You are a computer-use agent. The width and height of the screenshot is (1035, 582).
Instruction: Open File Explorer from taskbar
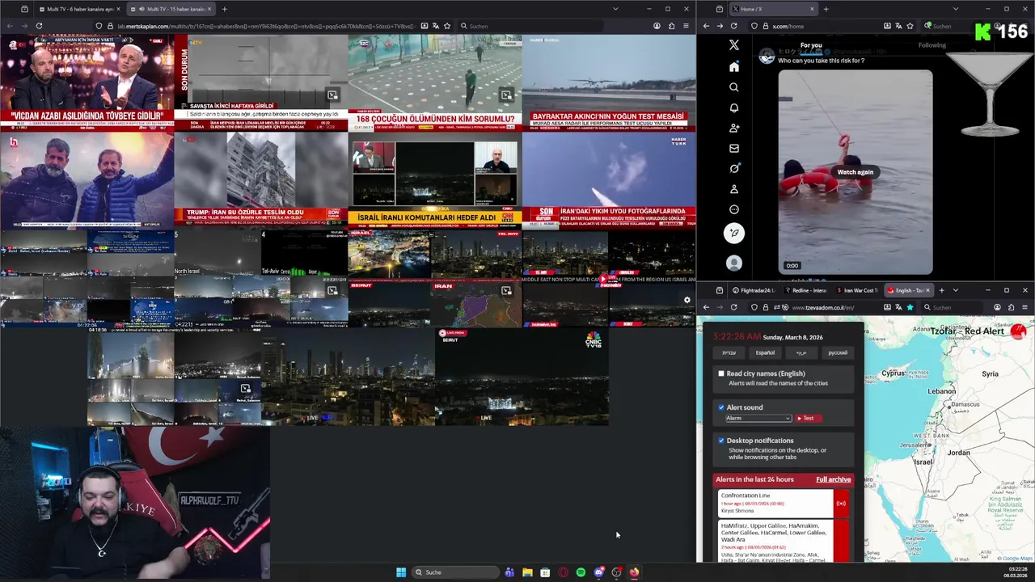coord(527,572)
